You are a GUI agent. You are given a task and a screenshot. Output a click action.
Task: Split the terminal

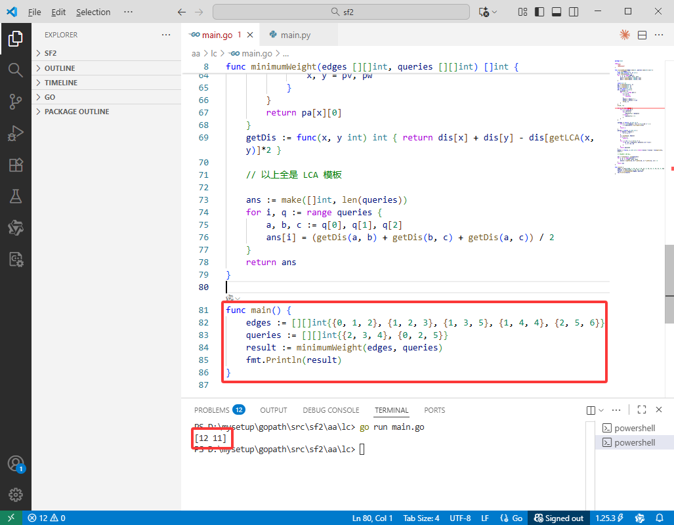(x=591, y=410)
